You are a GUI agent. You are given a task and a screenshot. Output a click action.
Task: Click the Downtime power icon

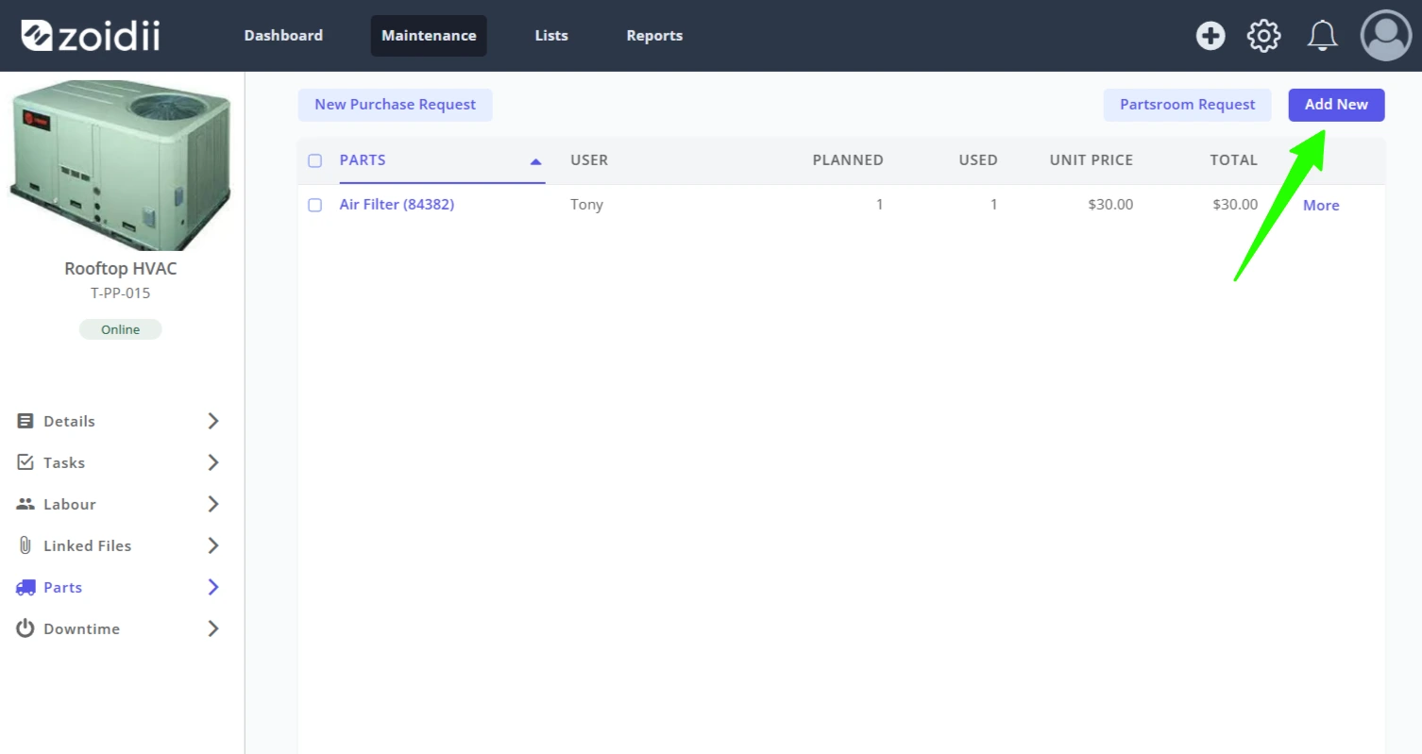25,628
